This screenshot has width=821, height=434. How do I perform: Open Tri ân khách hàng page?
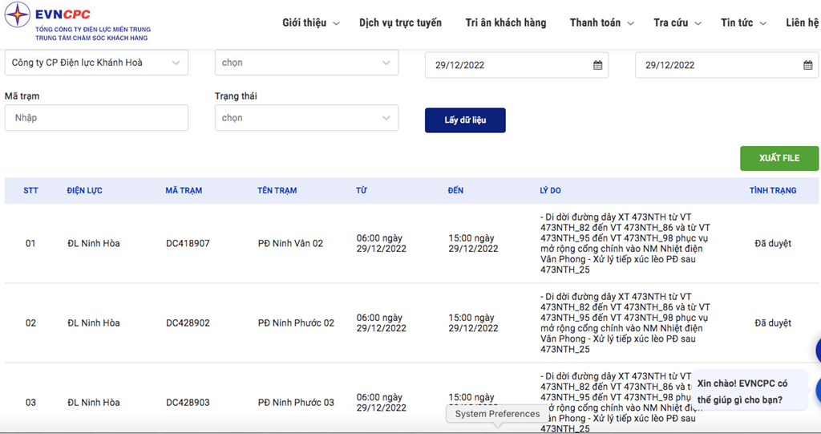tap(505, 22)
